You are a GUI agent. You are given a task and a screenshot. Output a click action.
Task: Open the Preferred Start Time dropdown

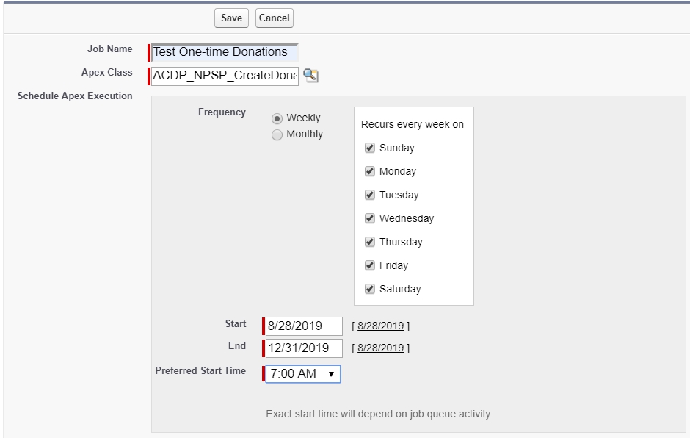[x=302, y=373]
